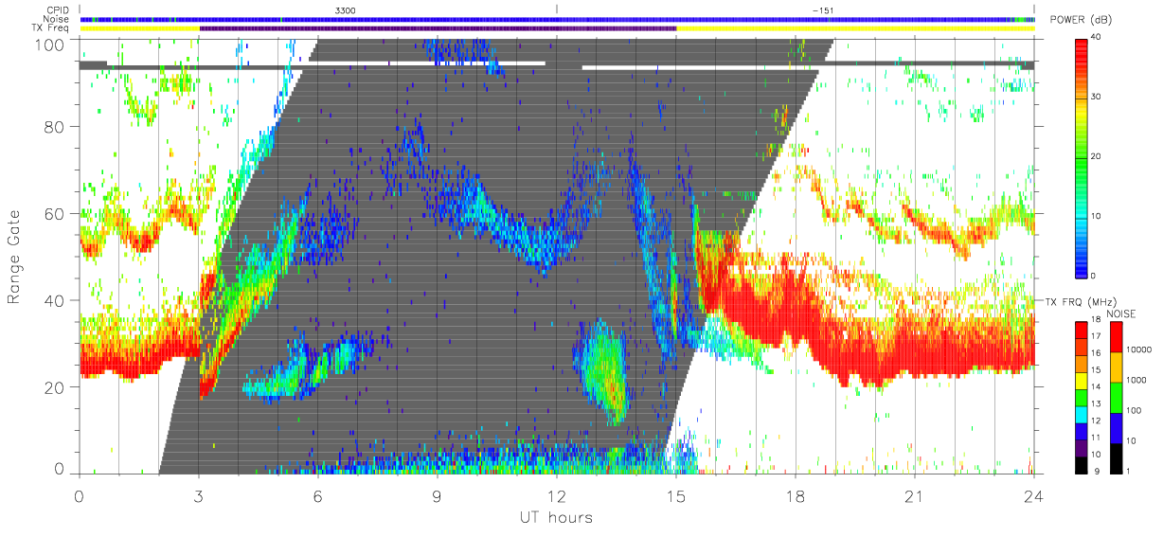Click the Range Gate axis title
This screenshot has height=537, width=1163.
coord(14,257)
